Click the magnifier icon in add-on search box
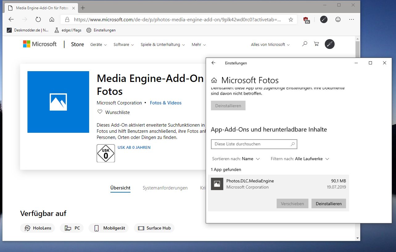Screen dimensions: 396x252 pos(293,144)
